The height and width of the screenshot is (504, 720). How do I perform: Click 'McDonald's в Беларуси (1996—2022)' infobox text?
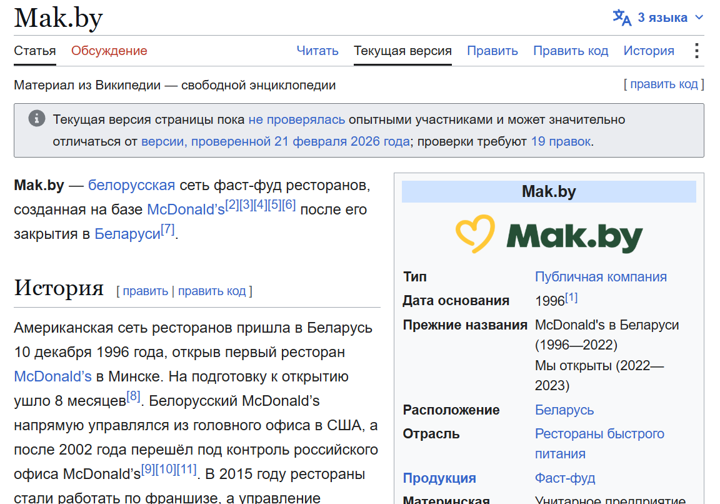607,335
